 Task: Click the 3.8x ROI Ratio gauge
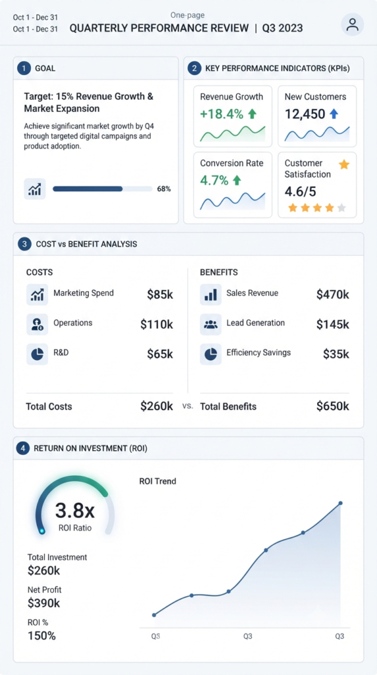coord(75,506)
